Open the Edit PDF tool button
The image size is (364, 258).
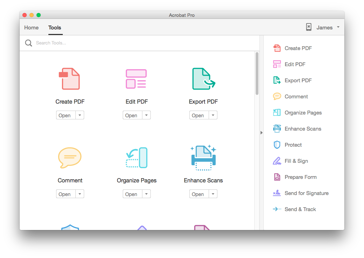click(x=133, y=115)
